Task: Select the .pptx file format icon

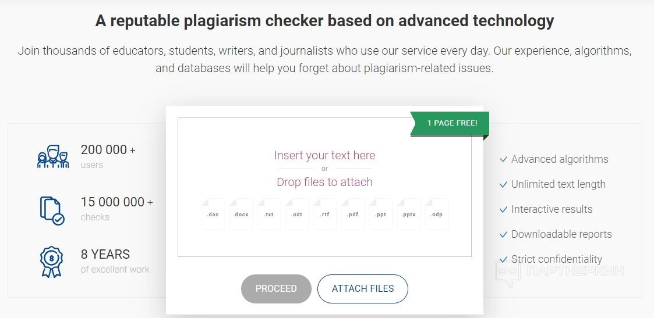Action: [x=409, y=215]
